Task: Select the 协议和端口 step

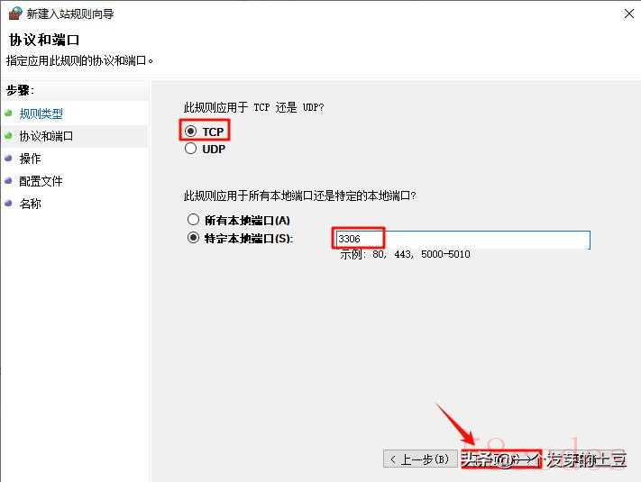Action: coord(46,136)
